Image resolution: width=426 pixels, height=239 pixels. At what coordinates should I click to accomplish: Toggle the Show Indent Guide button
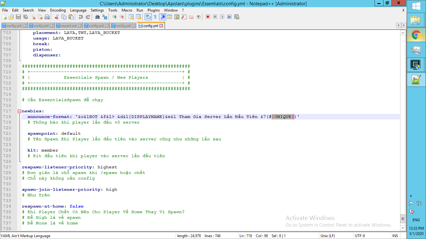(162, 17)
